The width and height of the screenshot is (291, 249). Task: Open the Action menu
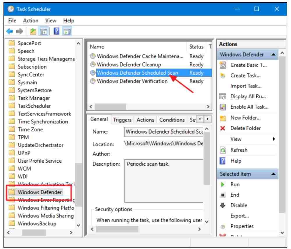(x=31, y=21)
